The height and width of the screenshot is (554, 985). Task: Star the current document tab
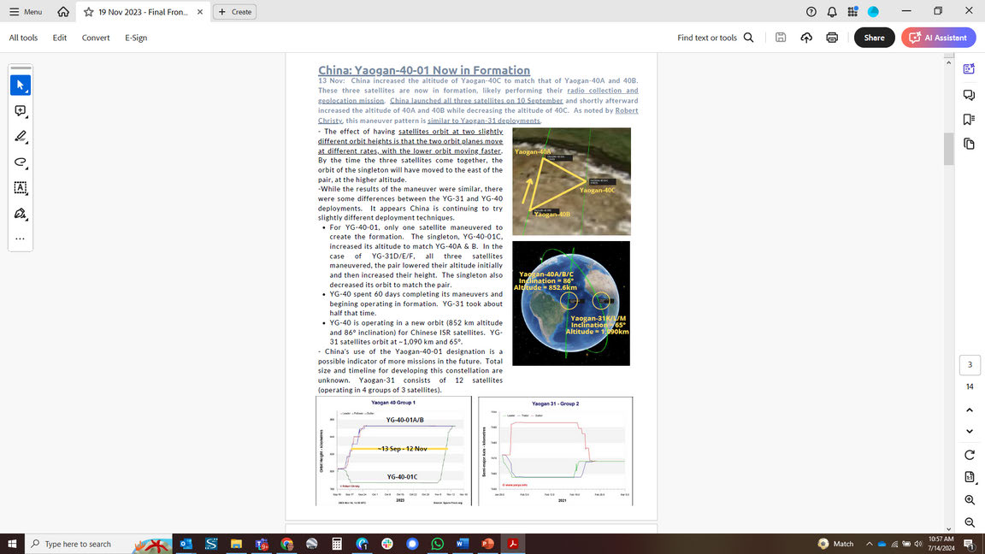(89, 12)
